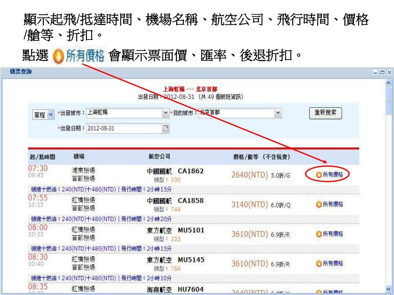
Task: Click the orange arrow icon beside MU5101 price
Action: [x=319, y=234]
